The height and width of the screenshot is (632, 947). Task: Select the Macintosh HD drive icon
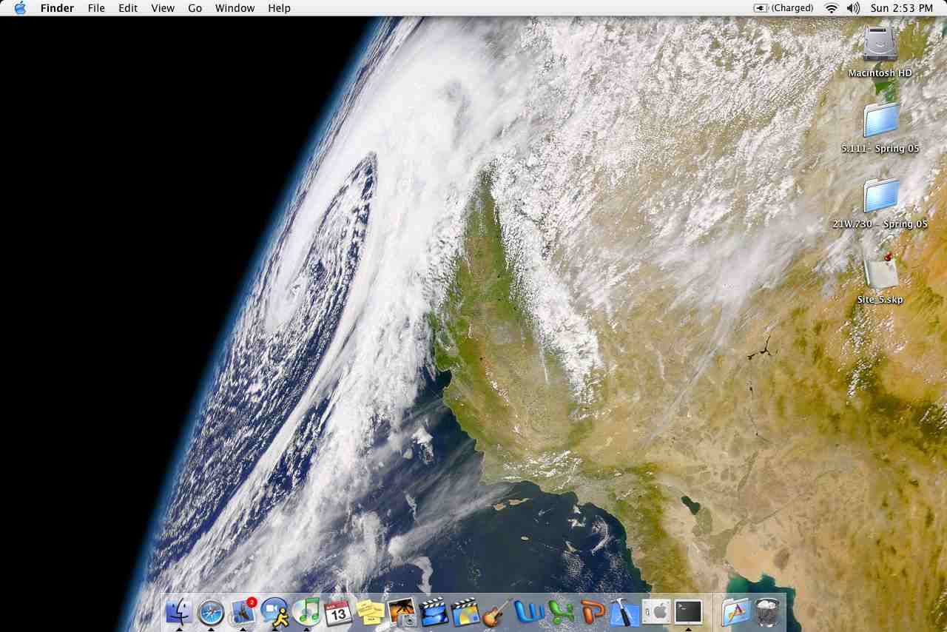point(880,44)
